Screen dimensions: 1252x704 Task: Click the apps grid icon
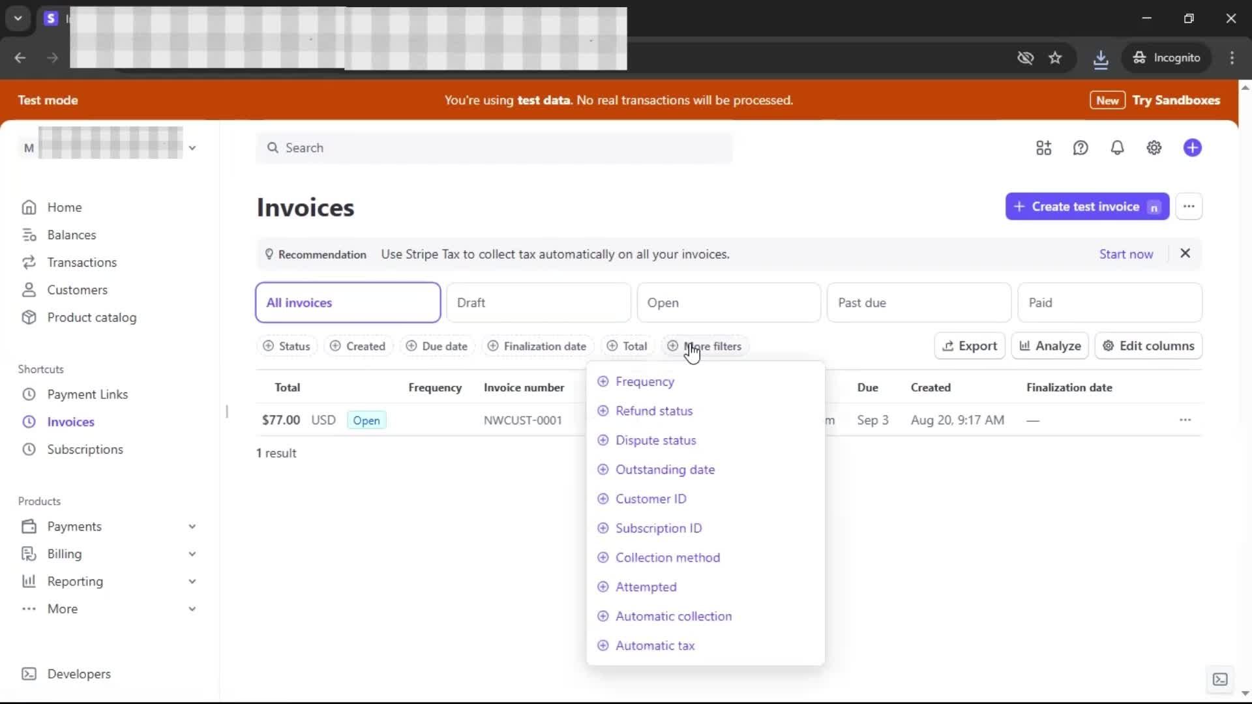click(x=1043, y=148)
